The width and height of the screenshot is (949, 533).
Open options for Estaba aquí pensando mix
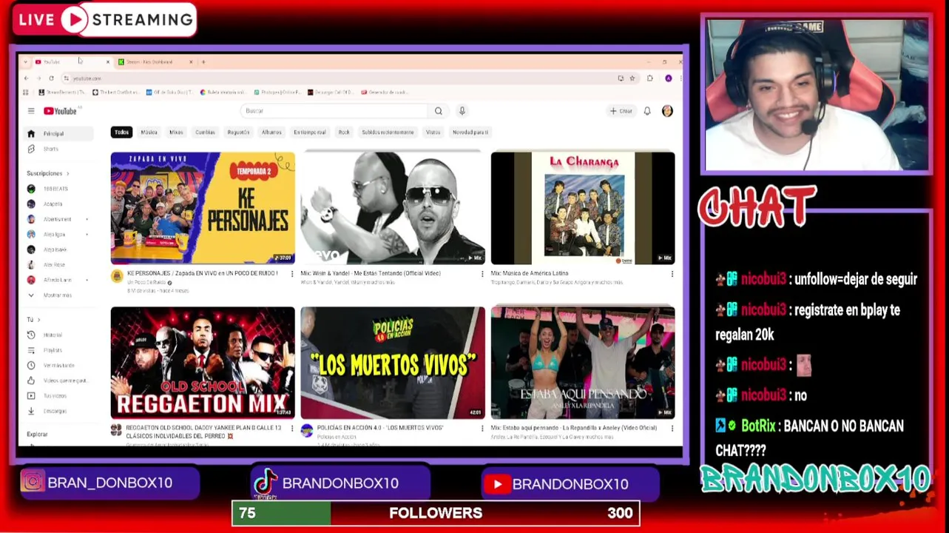coord(672,428)
